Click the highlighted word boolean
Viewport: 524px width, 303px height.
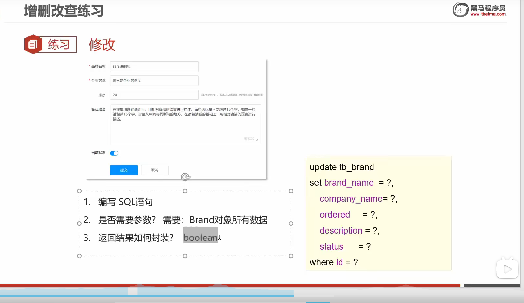coord(200,238)
